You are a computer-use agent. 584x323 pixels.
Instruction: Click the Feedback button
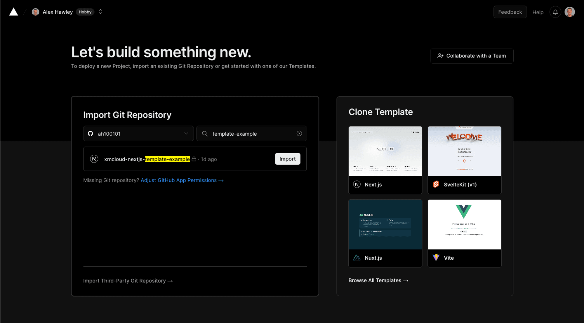(510, 12)
